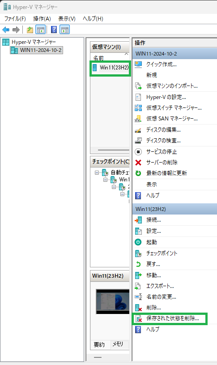Screen dimensions: 217x365
Task: Click the VM screen preview thumbnail
Action: (x=113, y=302)
